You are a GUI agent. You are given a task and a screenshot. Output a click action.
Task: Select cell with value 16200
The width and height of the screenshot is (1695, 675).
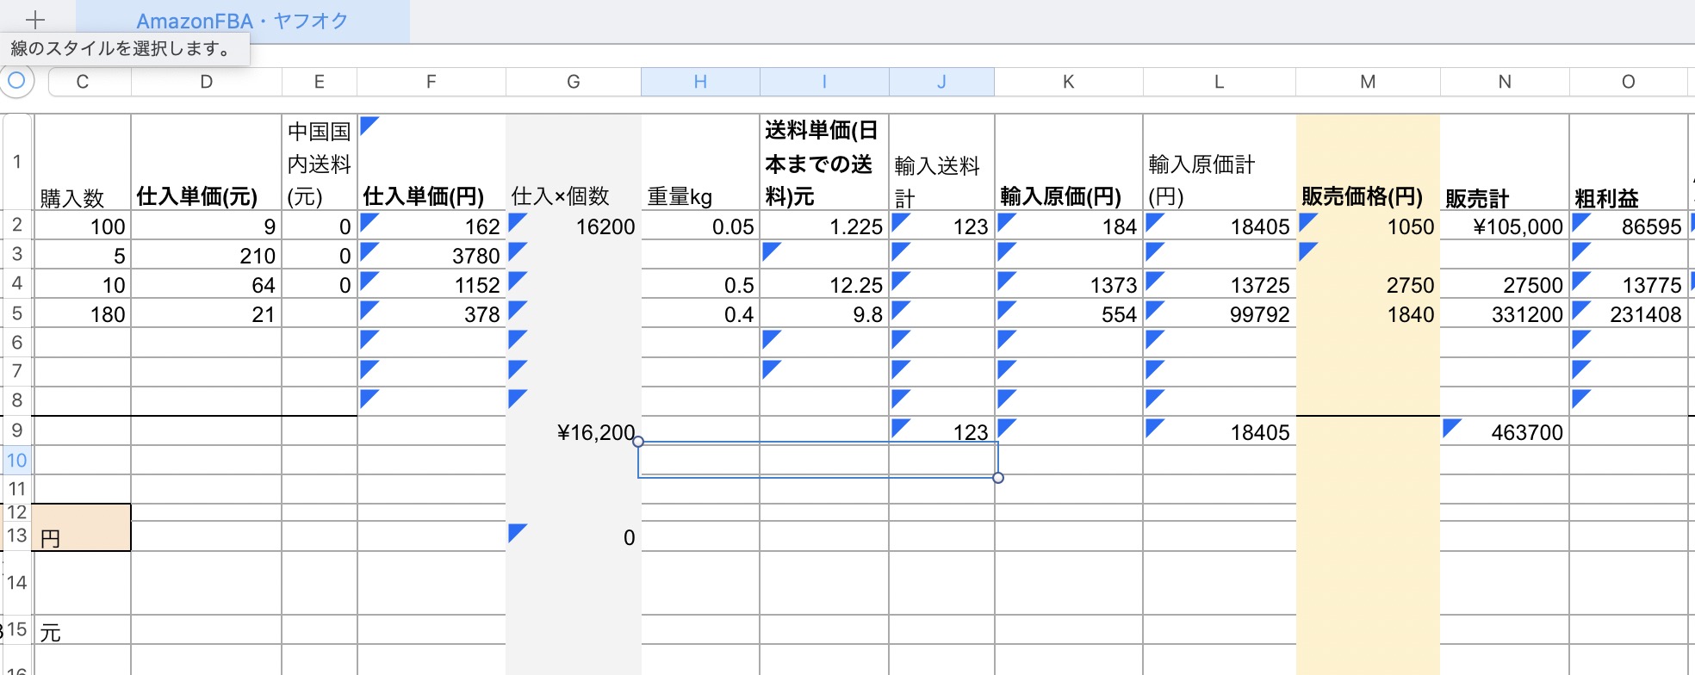[x=574, y=226]
